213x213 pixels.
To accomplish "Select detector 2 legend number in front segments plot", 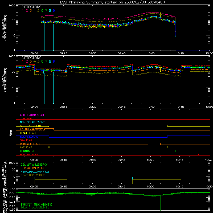I will 27,11.
